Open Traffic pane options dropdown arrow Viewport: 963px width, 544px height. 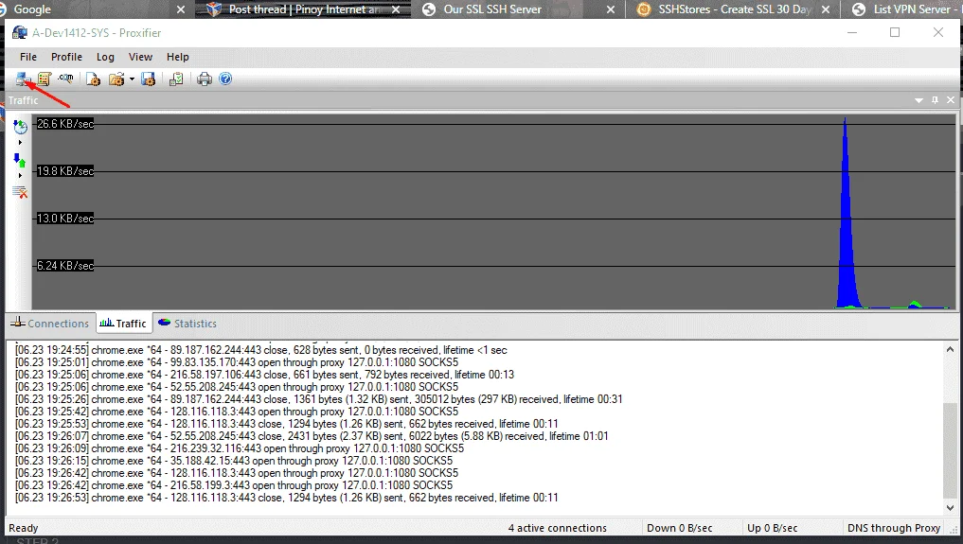coord(918,100)
